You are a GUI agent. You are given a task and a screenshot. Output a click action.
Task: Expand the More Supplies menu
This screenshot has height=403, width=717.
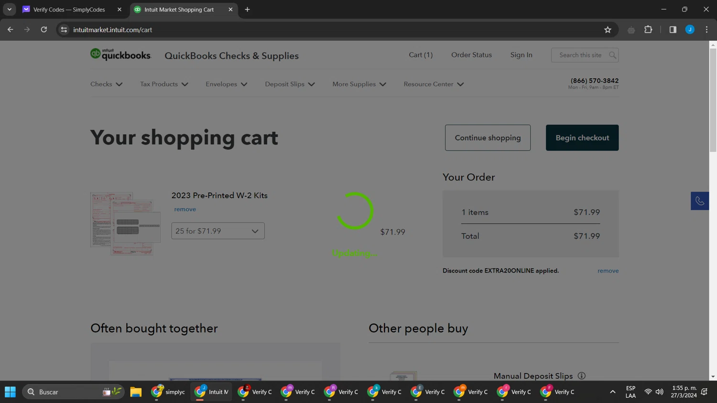click(359, 84)
